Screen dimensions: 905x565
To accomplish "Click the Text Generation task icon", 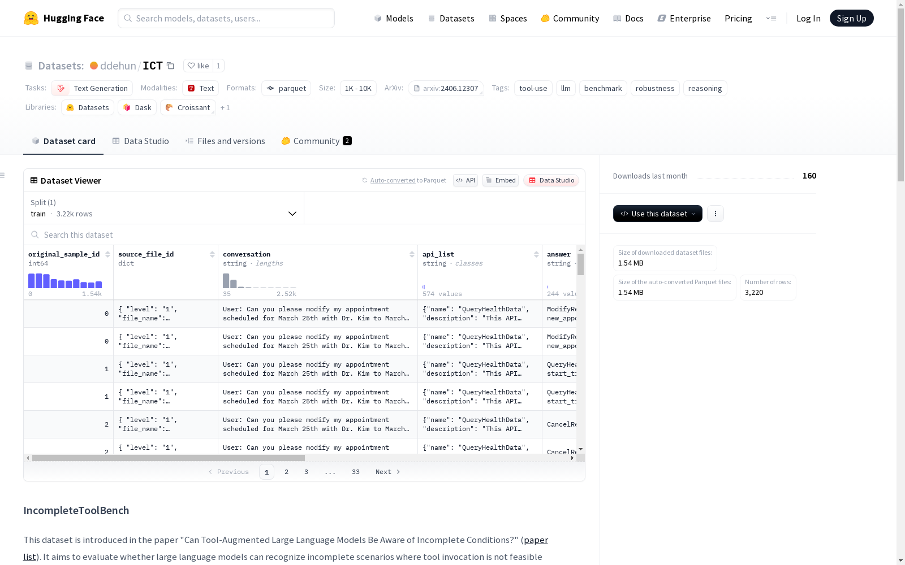I will 61,88.
